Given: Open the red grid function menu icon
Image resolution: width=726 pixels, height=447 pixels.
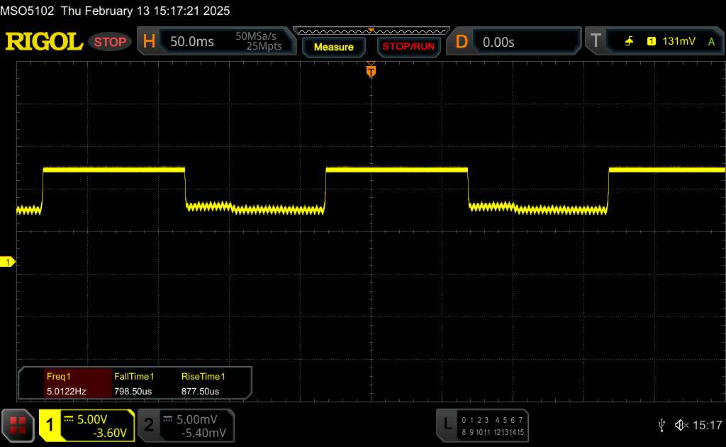Looking at the screenshot, I should [x=18, y=425].
